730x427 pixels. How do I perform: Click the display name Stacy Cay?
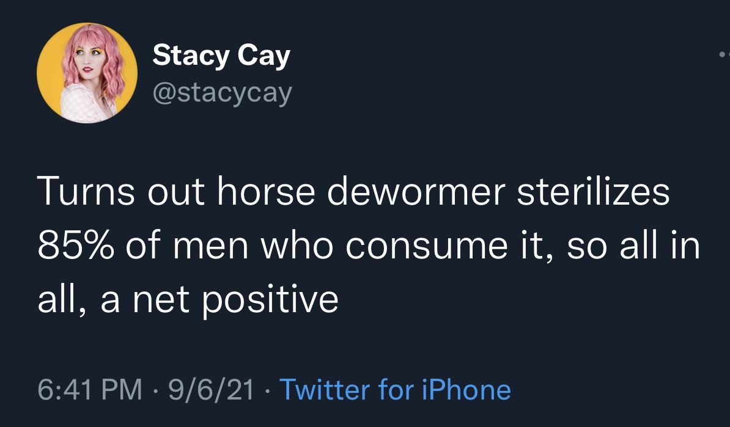coord(221,56)
